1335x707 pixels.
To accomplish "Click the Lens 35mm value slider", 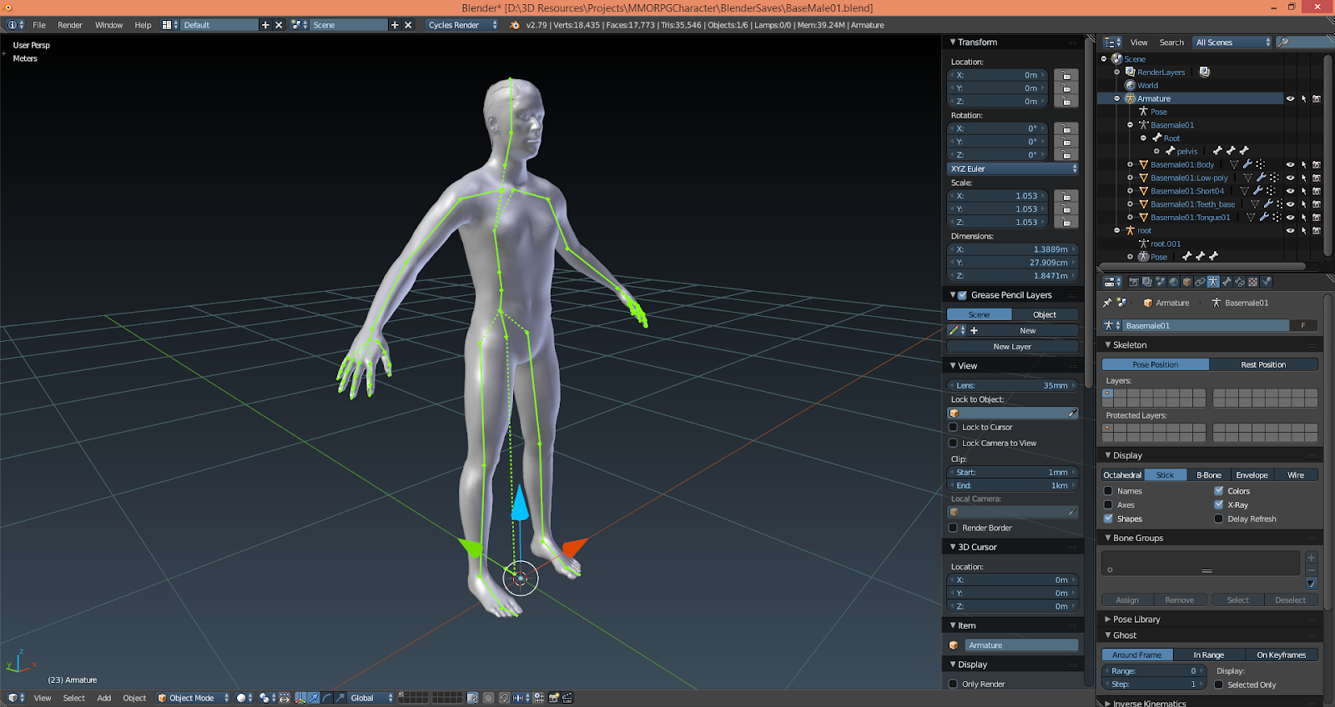I will click(1012, 385).
